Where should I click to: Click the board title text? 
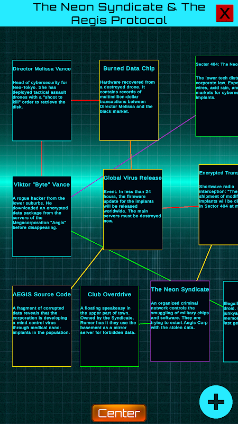119,13
